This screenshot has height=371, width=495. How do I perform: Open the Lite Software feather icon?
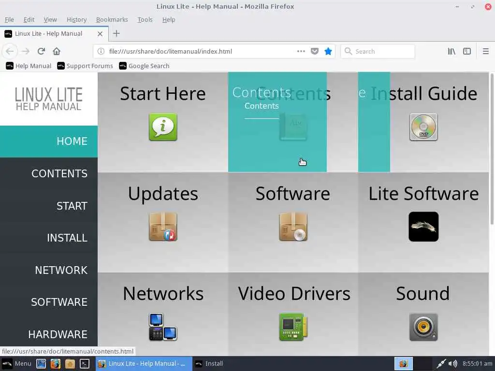423,227
